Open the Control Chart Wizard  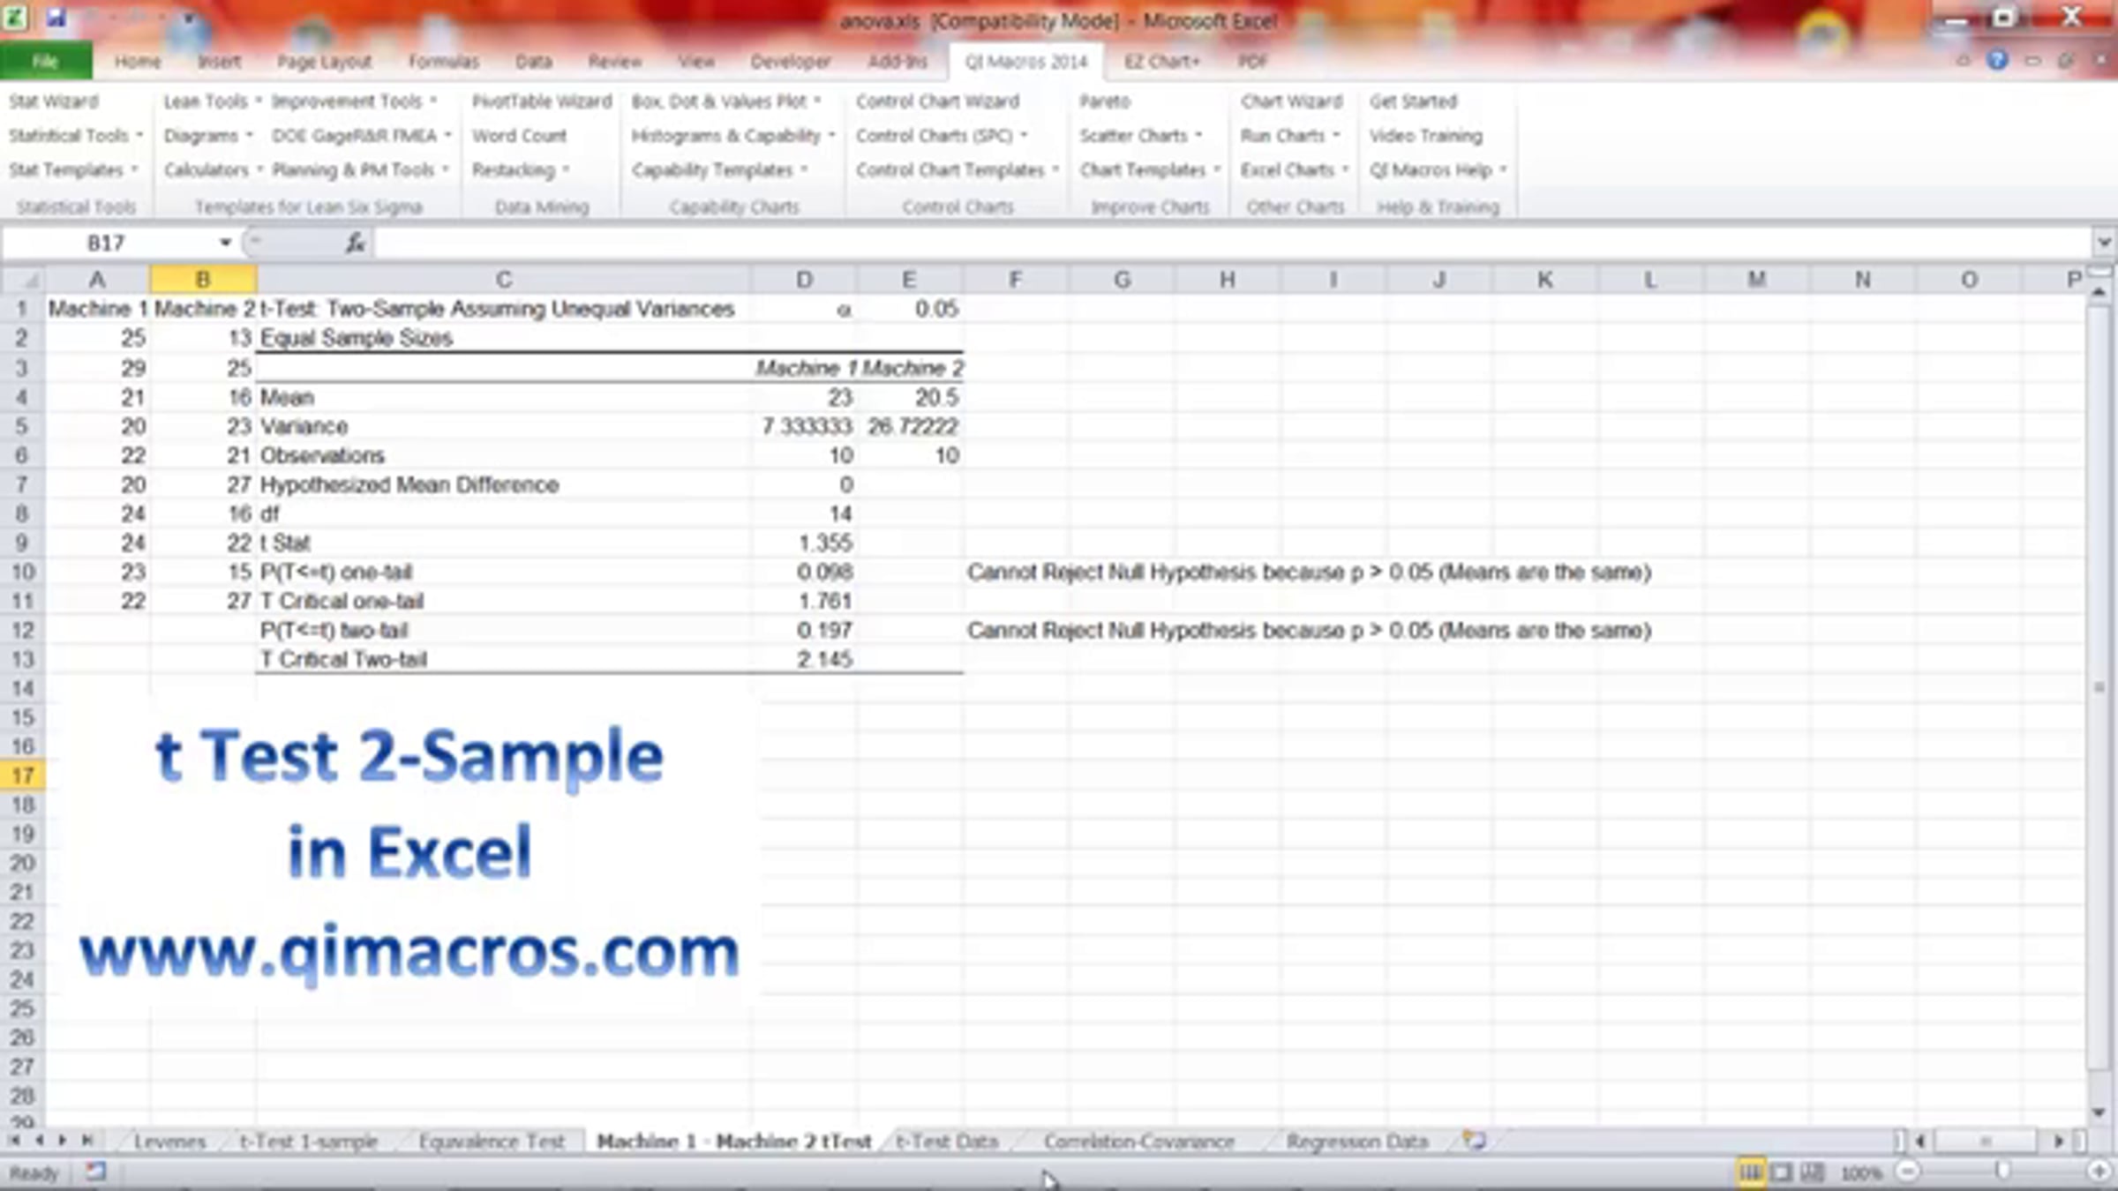(937, 101)
